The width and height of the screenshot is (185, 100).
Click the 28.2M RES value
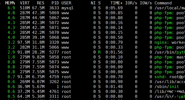tap(38, 52)
